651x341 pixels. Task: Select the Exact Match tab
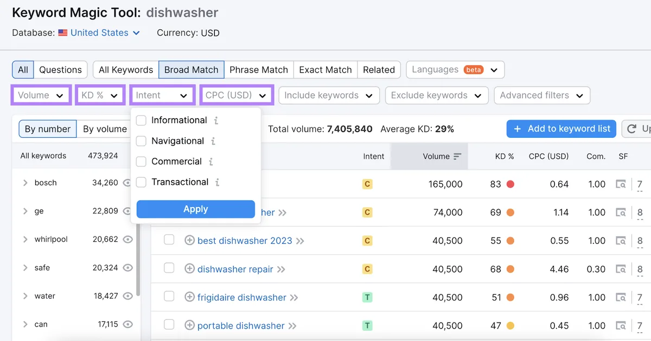click(x=325, y=69)
